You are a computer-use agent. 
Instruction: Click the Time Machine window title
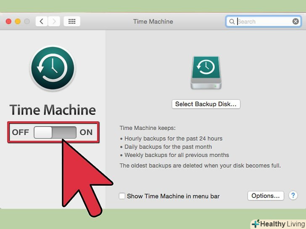point(153,21)
